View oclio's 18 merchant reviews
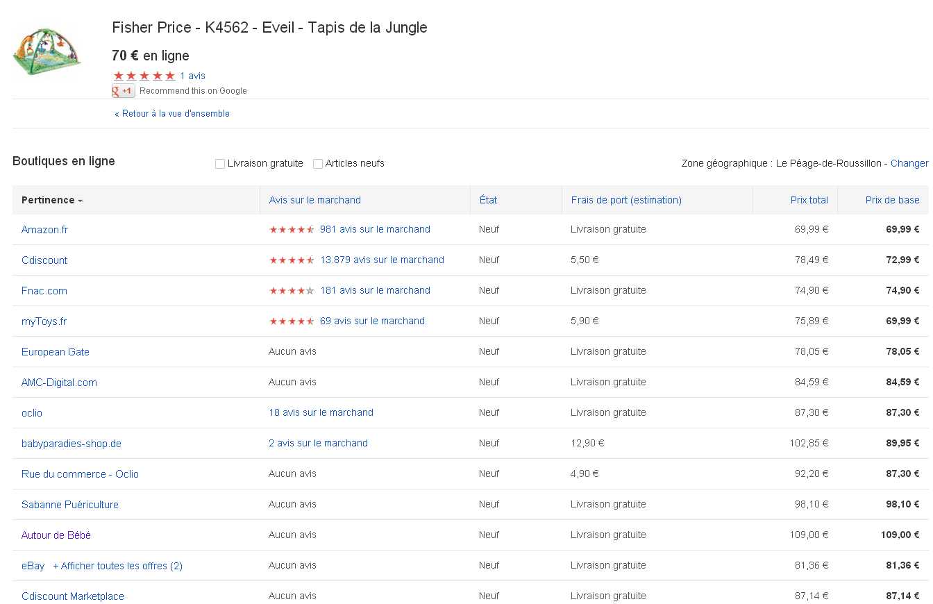 pyautogui.click(x=321, y=412)
